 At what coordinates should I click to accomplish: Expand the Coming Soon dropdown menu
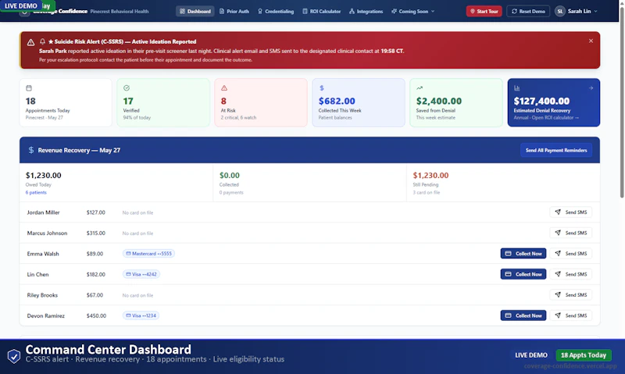(x=413, y=11)
